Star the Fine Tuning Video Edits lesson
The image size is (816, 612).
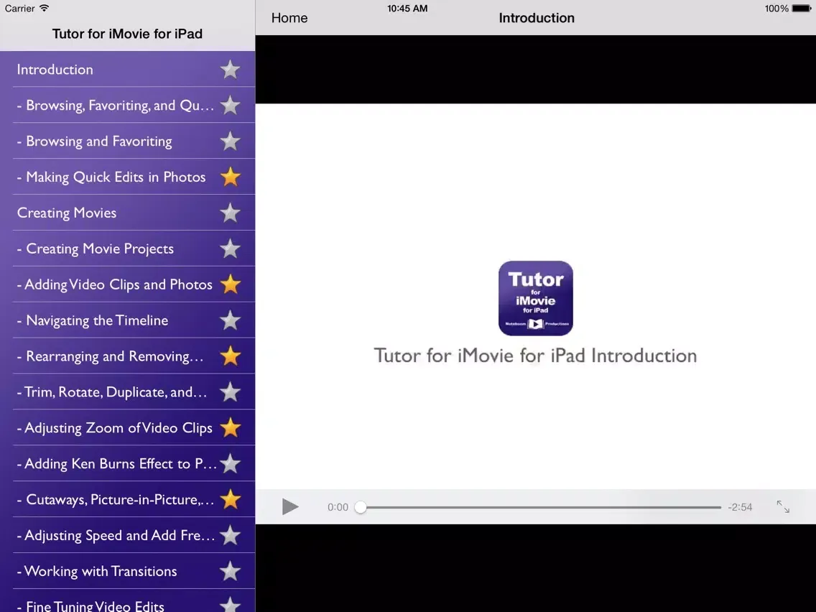tap(230, 603)
